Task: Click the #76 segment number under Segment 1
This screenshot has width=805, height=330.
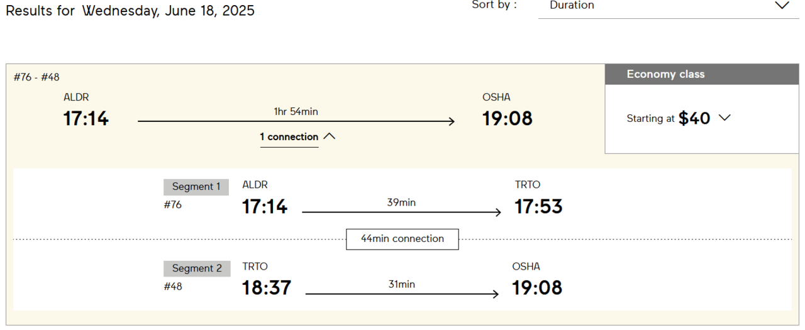Action: [173, 205]
